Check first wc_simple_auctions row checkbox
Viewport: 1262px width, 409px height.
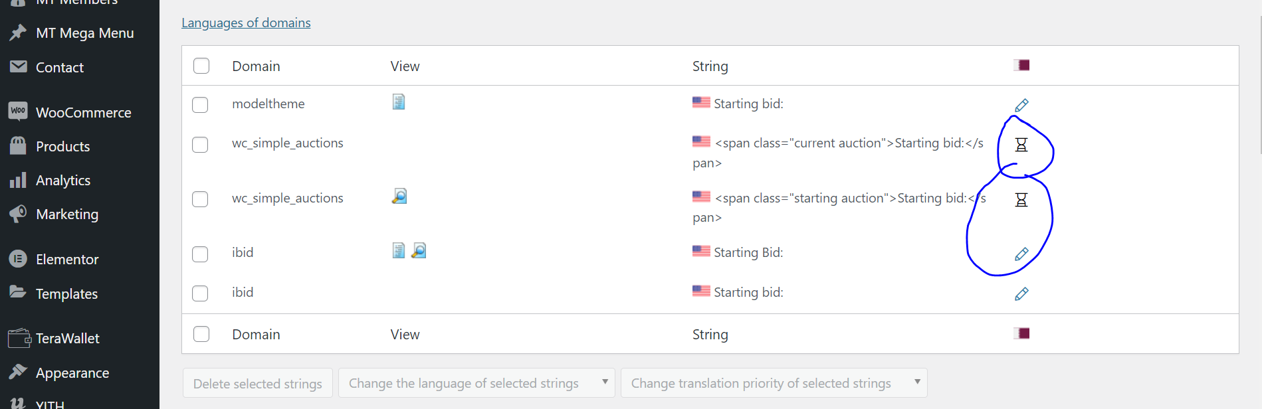[200, 145]
